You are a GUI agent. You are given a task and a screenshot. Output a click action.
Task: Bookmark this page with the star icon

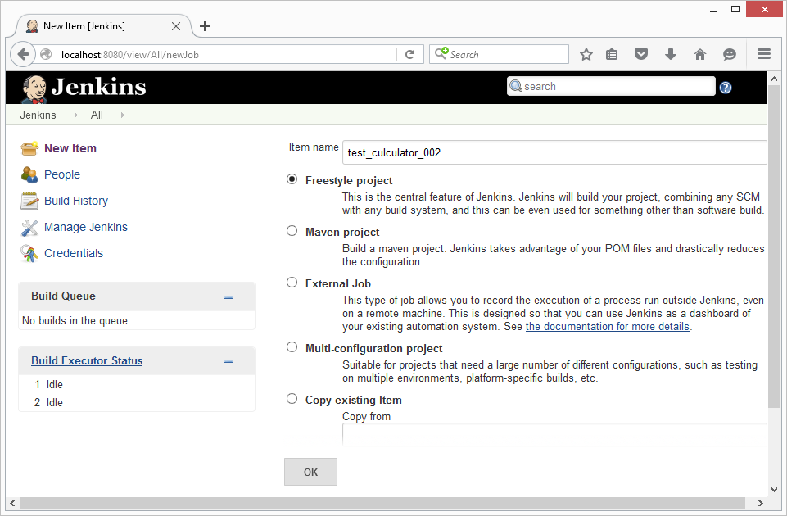[586, 54]
